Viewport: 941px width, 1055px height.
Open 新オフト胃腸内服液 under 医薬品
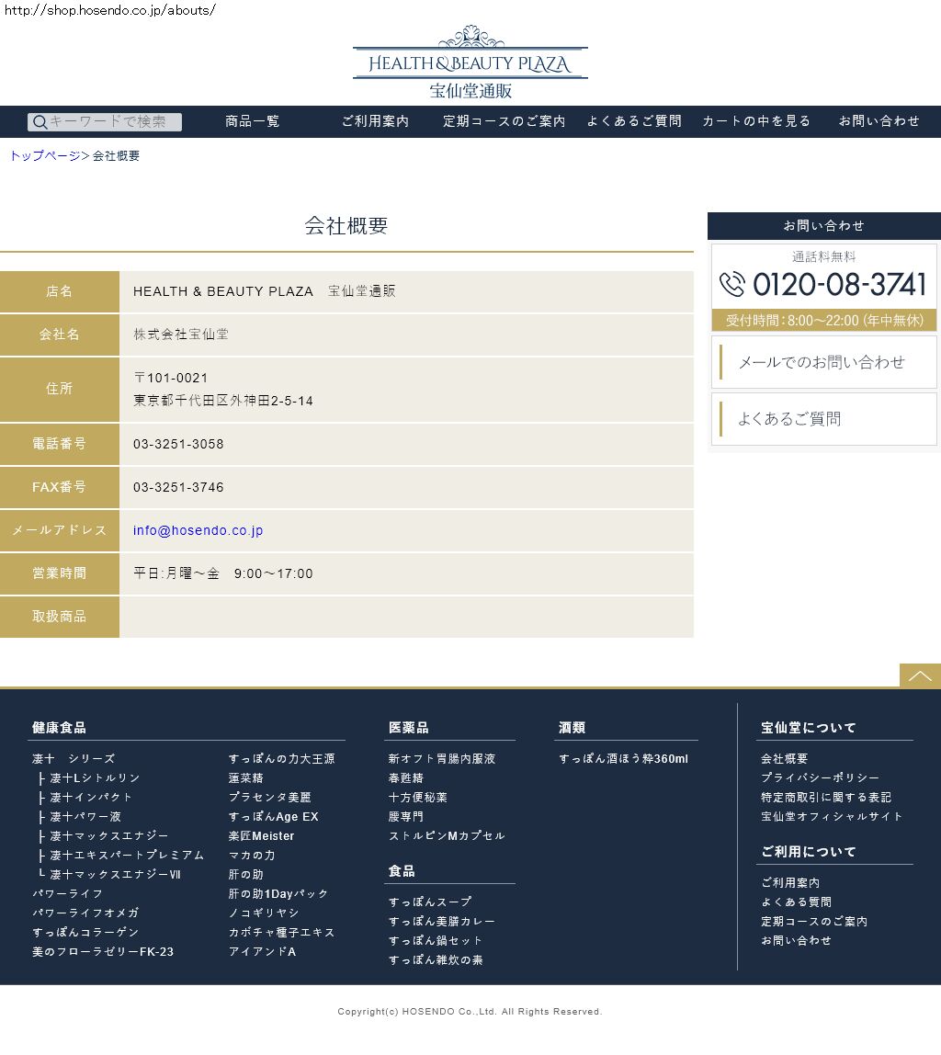pos(441,758)
